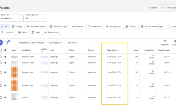Sort by the Added to column header

coord(44,50)
